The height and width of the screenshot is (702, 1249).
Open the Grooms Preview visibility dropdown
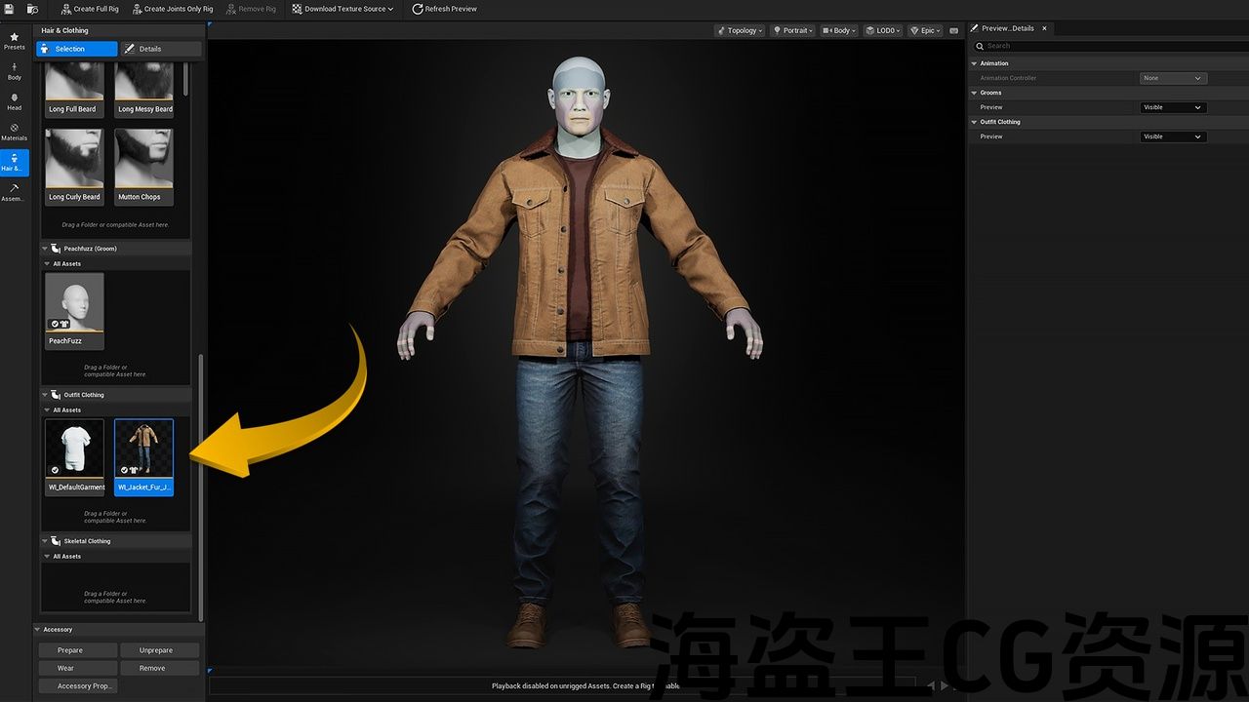pos(1173,107)
